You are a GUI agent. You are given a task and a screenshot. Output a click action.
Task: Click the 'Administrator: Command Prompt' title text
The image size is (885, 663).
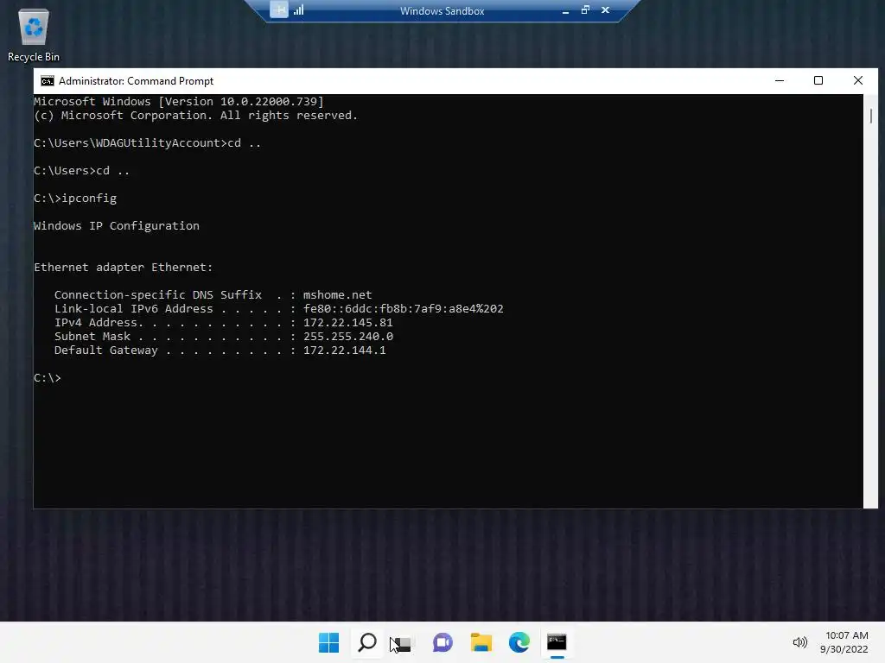(x=136, y=81)
